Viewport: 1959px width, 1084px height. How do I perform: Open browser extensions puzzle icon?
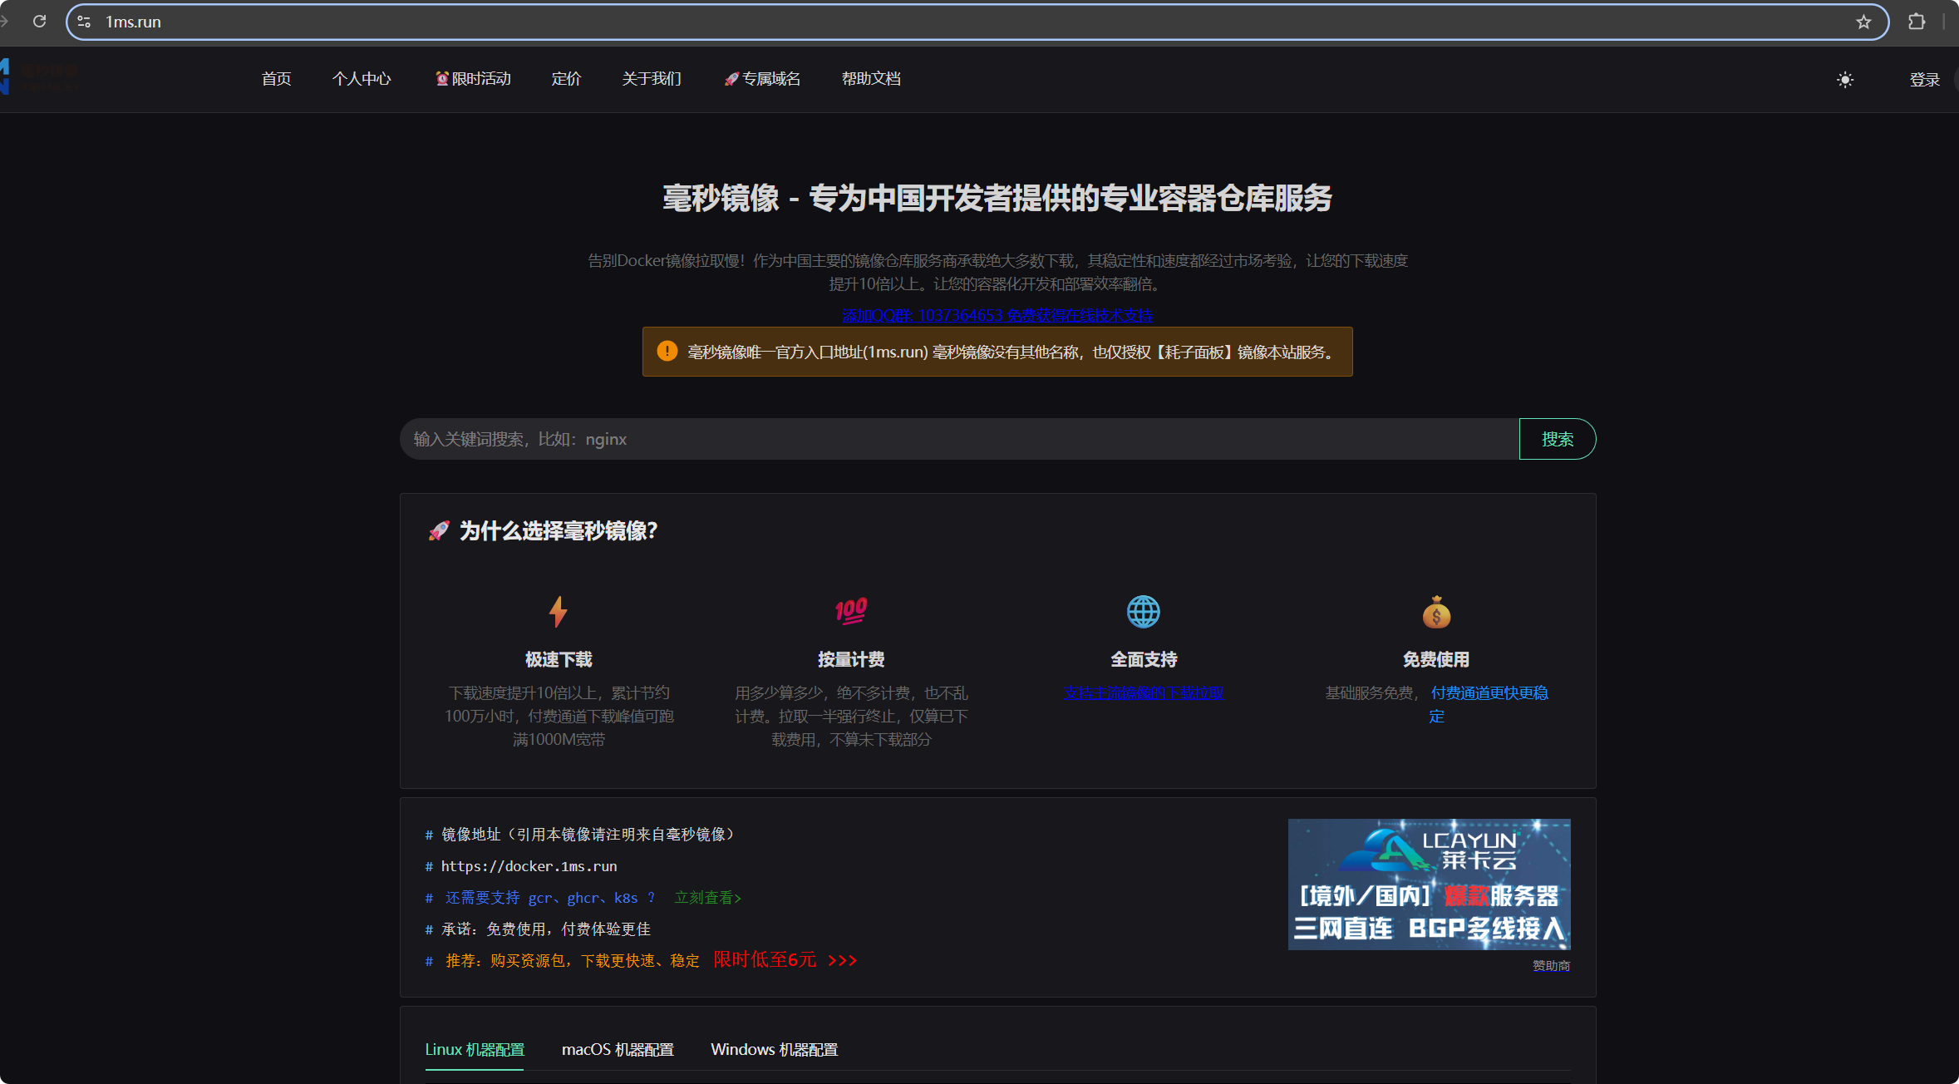pyautogui.click(x=1917, y=22)
